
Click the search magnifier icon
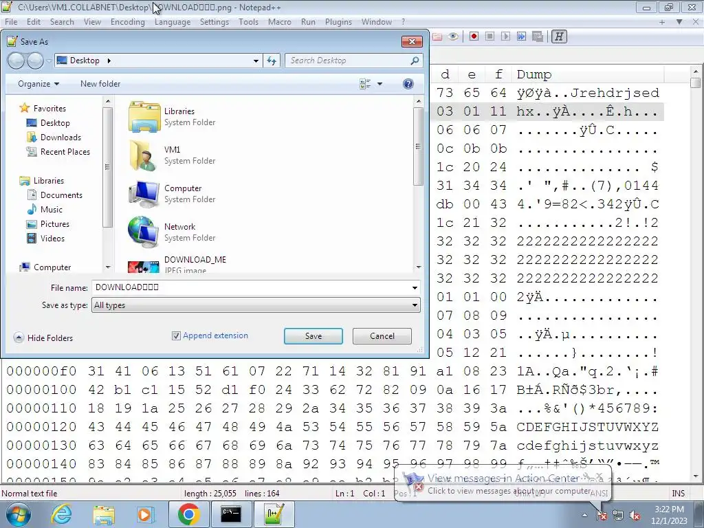click(415, 60)
